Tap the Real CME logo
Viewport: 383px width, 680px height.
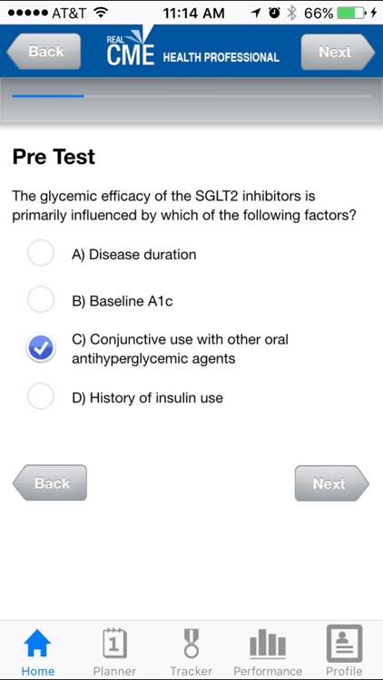click(x=131, y=47)
